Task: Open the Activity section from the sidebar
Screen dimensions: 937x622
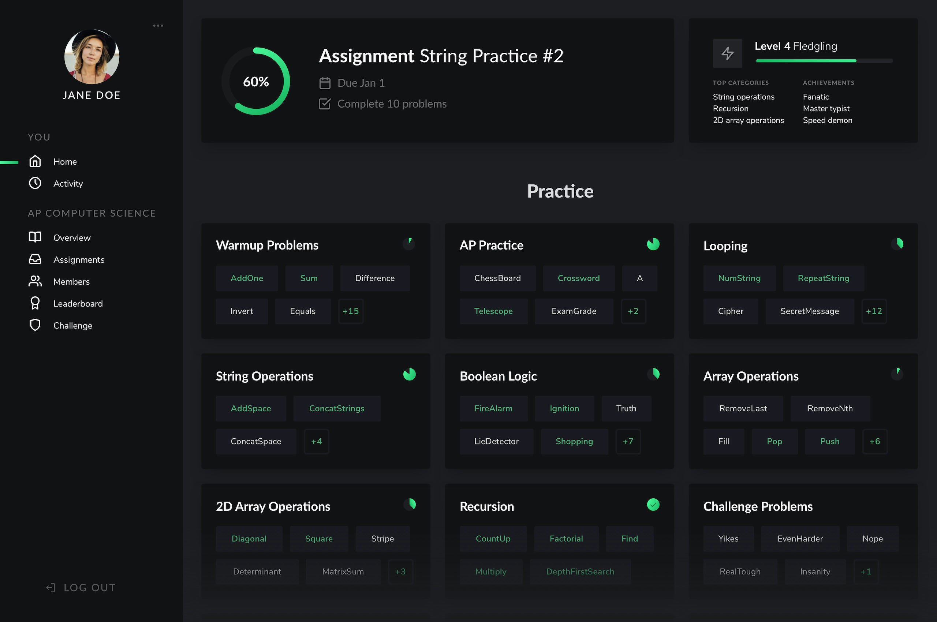Action: point(68,183)
